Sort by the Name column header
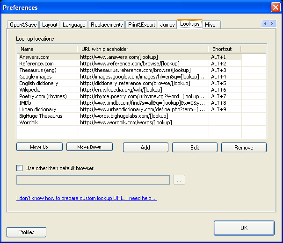283x243 pixels. [47, 49]
